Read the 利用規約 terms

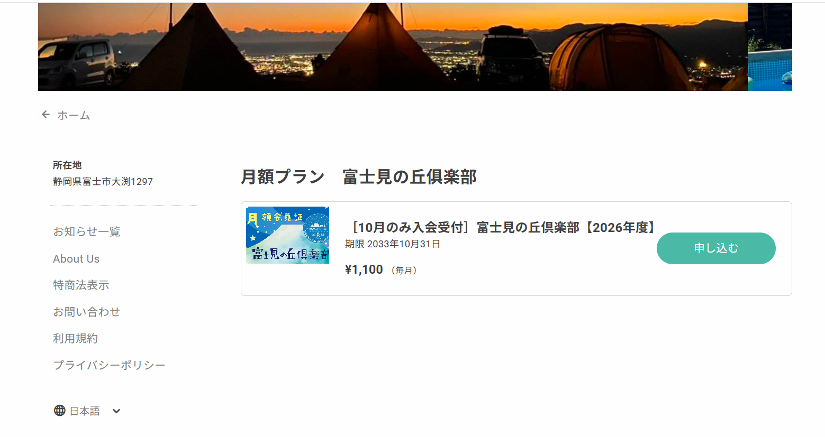[x=76, y=339]
